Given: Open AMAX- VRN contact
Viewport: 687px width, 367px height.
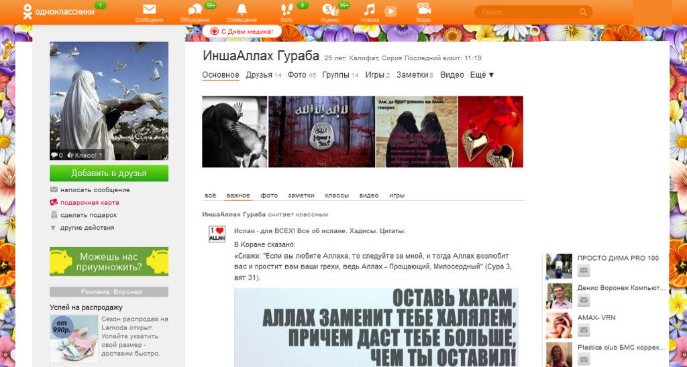Looking at the screenshot, I should [596, 317].
